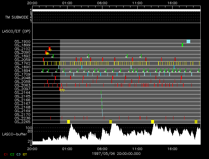Viewport: 209px width, 159px height.
Task: Click the OS_1762 row label
Action: click(x=22, y=63)
